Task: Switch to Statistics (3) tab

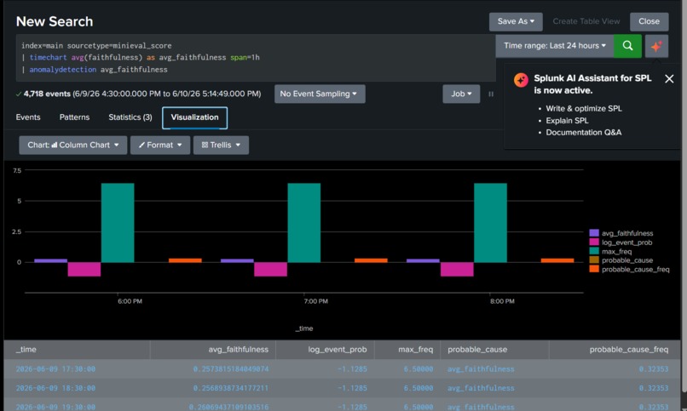Action: (x=130, y=117)
